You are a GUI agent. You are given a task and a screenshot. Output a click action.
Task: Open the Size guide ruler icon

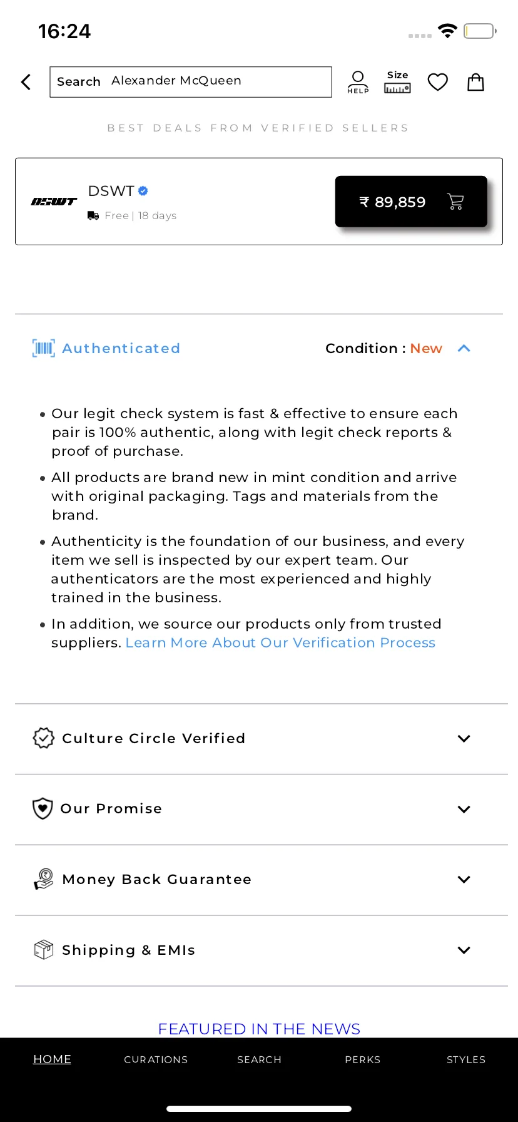click(397, 82)
